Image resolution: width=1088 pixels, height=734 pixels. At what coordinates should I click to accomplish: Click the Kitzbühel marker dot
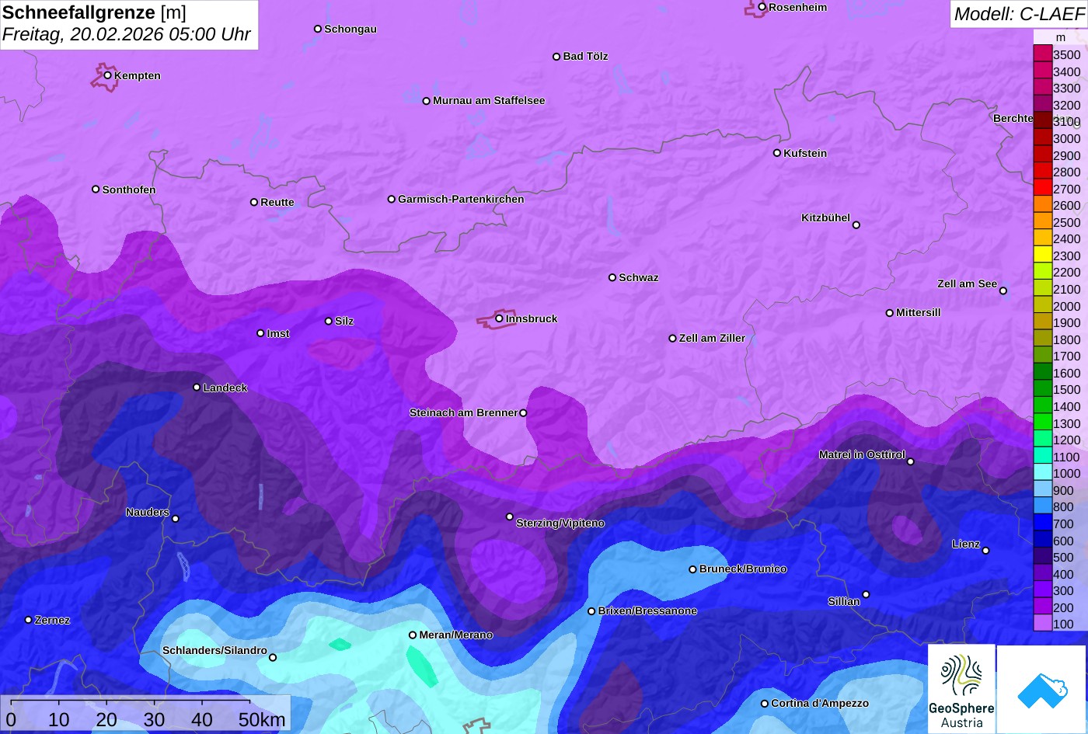click(x=856, y=225)
